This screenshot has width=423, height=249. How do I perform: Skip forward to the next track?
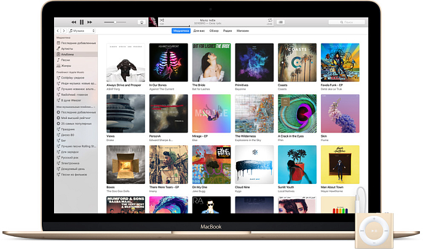[x=90, y=22]
